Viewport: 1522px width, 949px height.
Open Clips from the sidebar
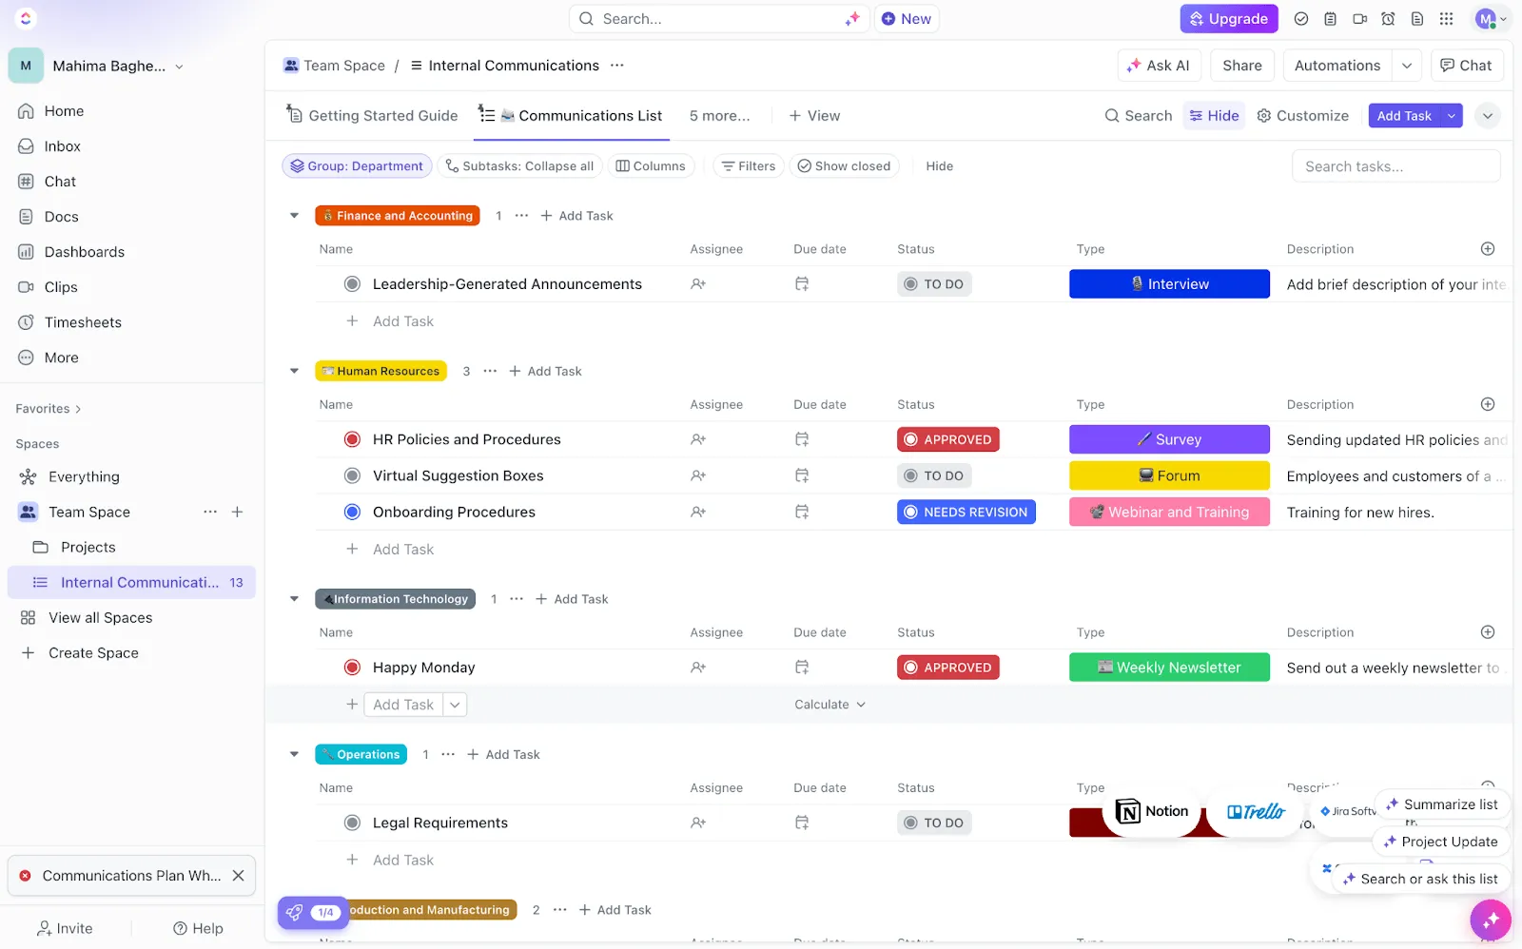tap(61, 287)
